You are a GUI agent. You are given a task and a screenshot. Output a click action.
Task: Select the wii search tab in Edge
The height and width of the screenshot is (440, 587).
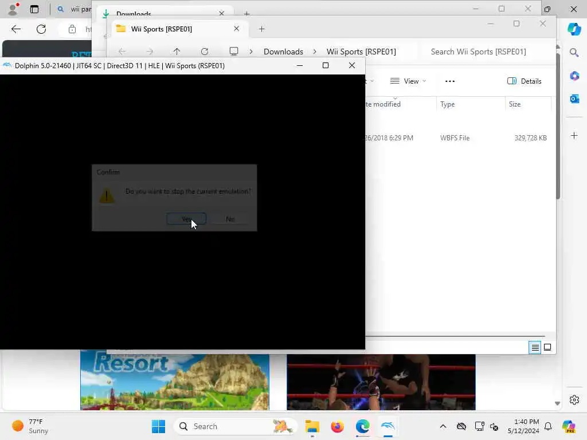click(x=75, y=9)
